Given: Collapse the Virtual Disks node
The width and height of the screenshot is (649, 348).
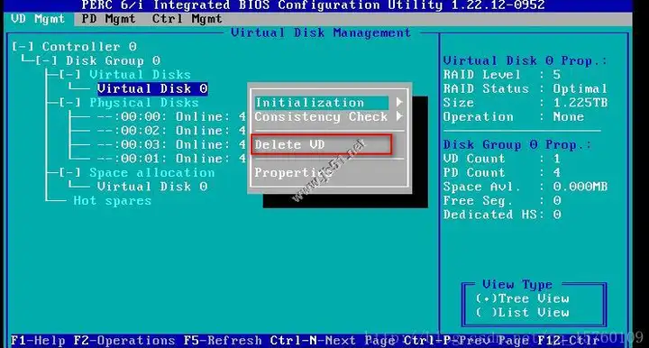Looking at the screenshot, I should [x=69, y=75].
